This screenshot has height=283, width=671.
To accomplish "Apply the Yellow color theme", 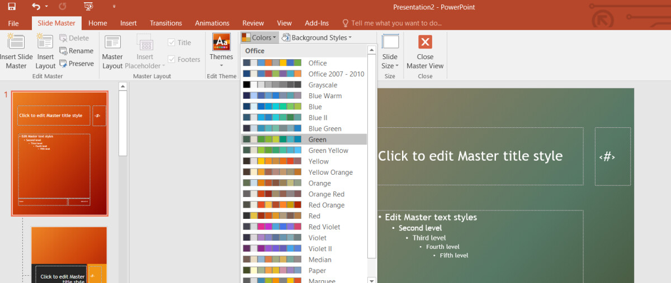I will tap(304, 161).
